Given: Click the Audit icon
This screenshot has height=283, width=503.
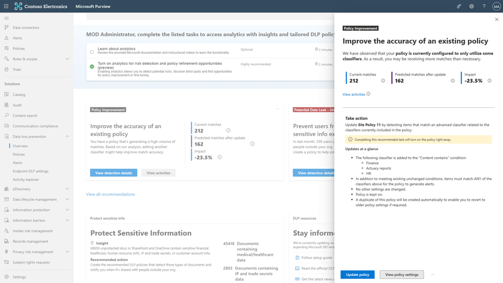Looking at the screenshot, I should [x=7, y=105].
